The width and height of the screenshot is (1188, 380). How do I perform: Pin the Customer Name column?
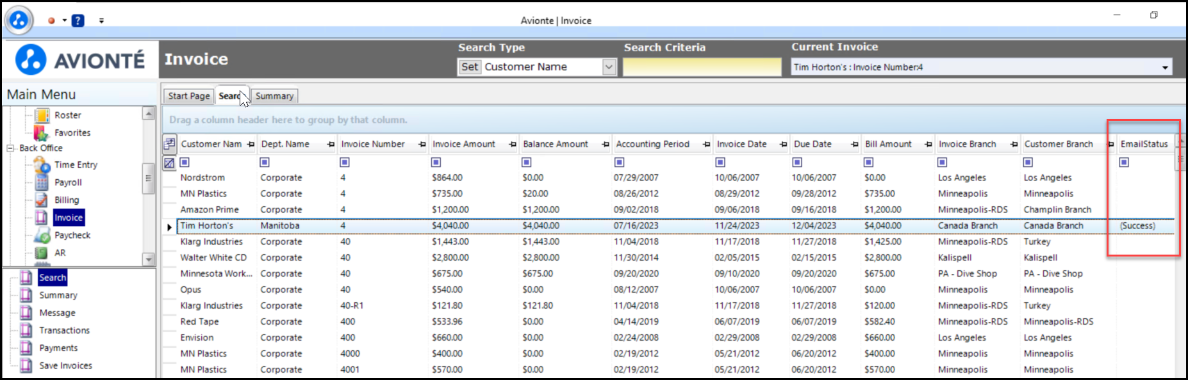coord(251,145)
